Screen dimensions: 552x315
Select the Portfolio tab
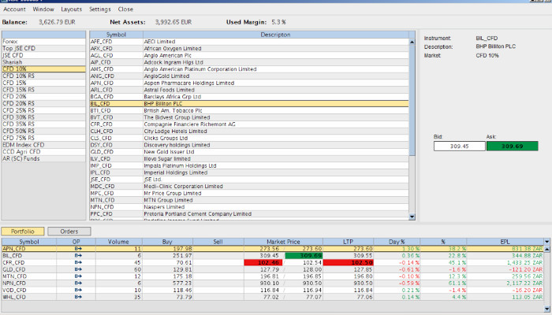click(x=22, y=231)
